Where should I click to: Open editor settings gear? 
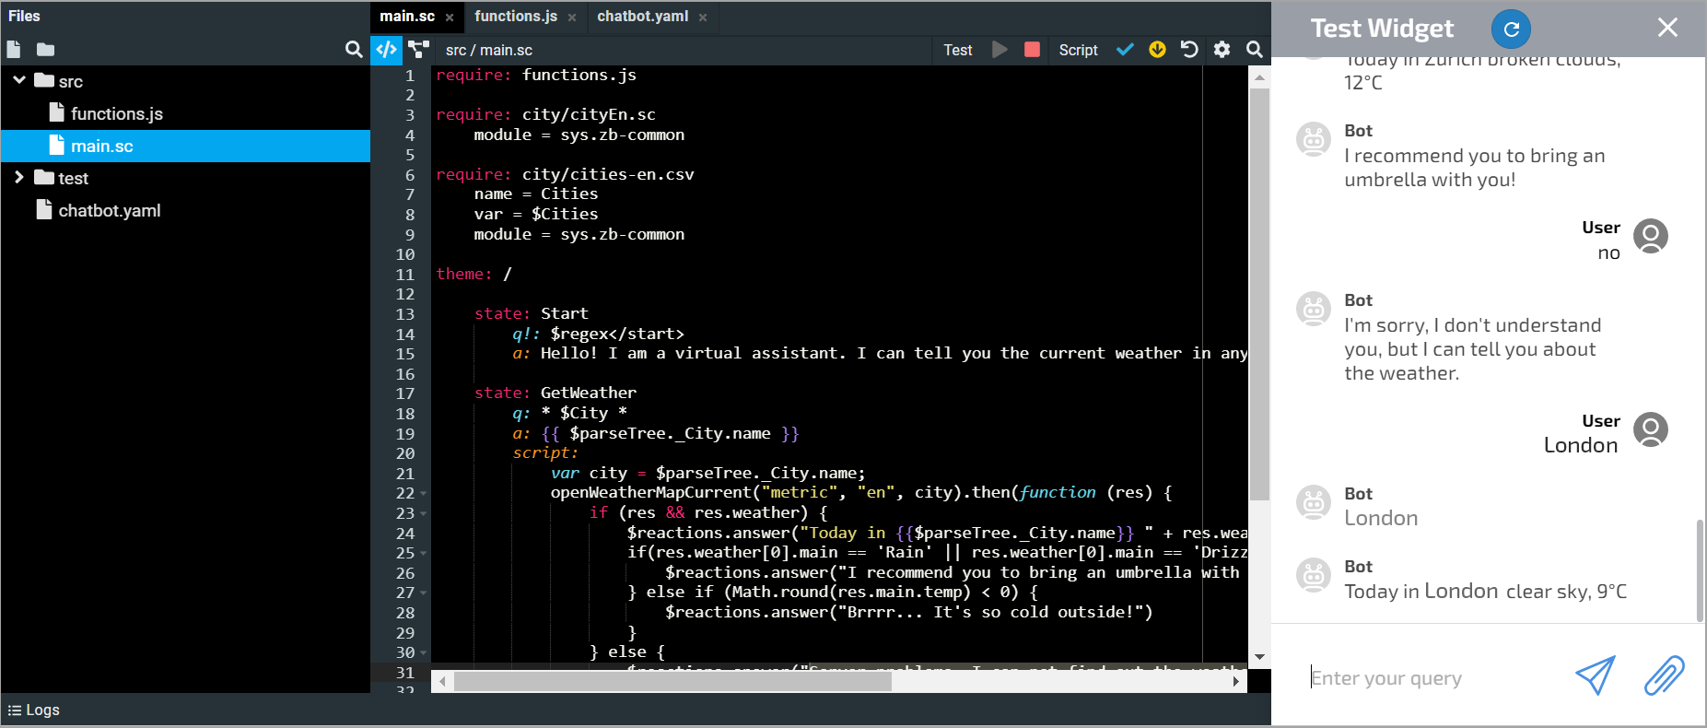pos(1222,50)
